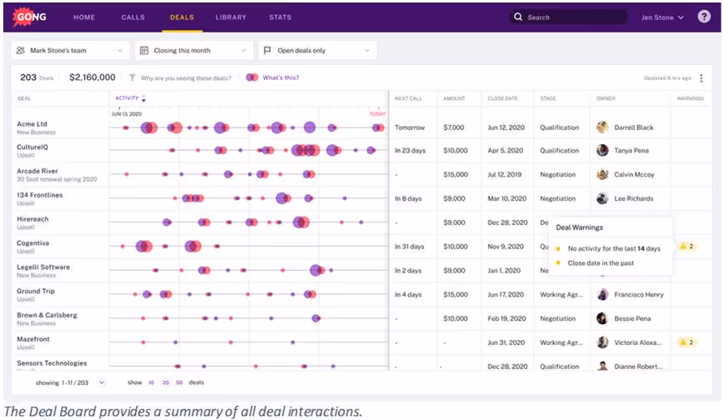This screenshot has height=420, width=723.
Task: Click the search magnifier icon
Action: click(x=518, y=17)
